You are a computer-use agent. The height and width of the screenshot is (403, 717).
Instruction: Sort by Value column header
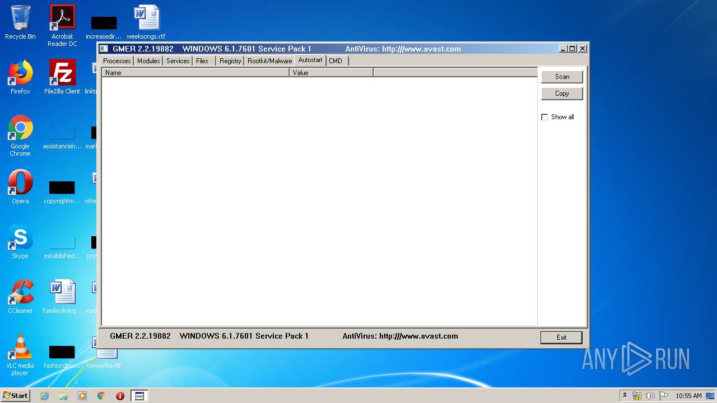click(332, 73)
